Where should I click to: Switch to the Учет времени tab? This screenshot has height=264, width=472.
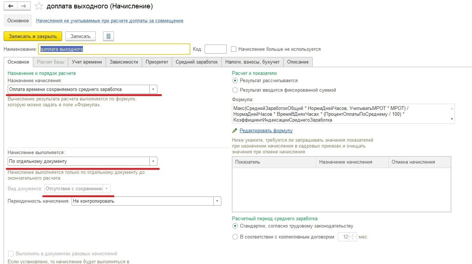(x=87, y=62)
